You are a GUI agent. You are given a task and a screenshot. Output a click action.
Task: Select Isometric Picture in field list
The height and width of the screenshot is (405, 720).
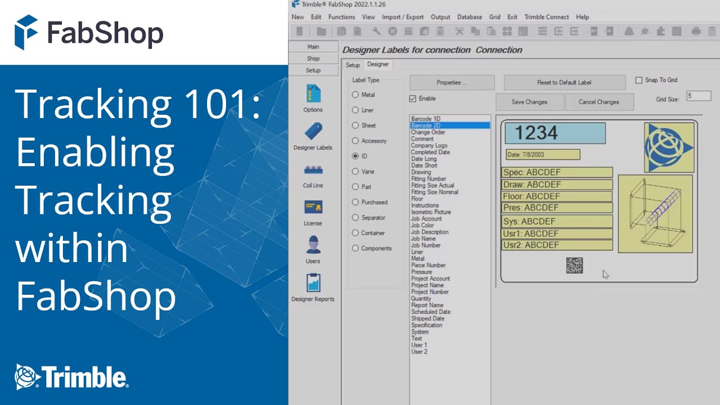431,212
